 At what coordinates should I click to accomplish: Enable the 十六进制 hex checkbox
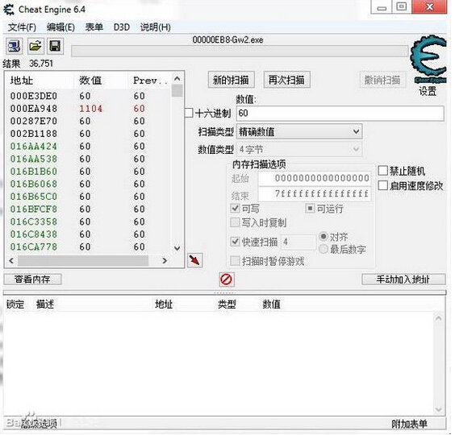pos(189,113)
